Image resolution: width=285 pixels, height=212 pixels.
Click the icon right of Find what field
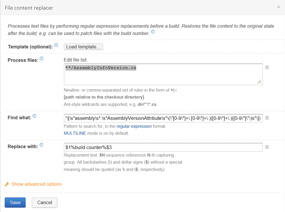pos(267,118)
